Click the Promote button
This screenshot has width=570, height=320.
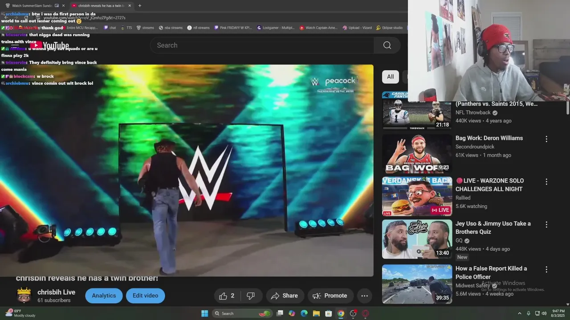pyautogui.click(x=330, y=296)
